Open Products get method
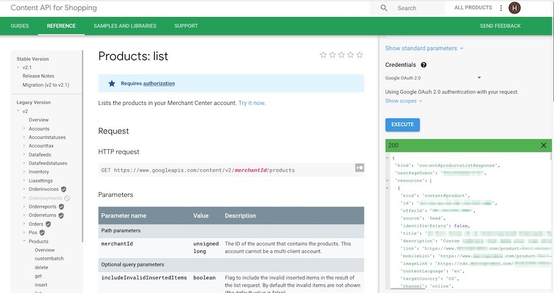554x293 pixels. tap(38, 276)
